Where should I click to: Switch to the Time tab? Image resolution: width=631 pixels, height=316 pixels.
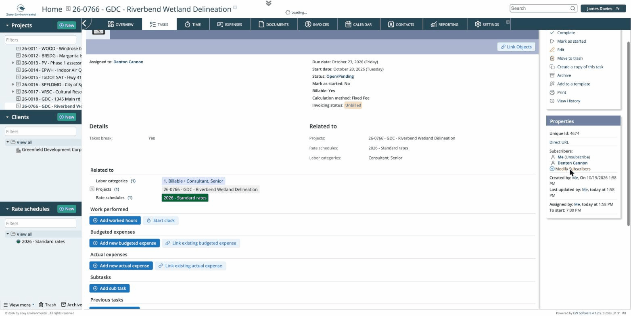point(192,24)
